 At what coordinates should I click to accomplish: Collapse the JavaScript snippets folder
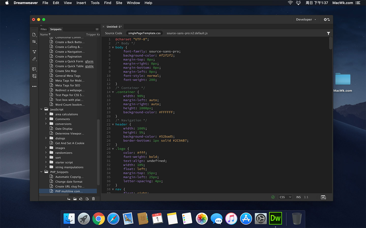coord(41,109)
